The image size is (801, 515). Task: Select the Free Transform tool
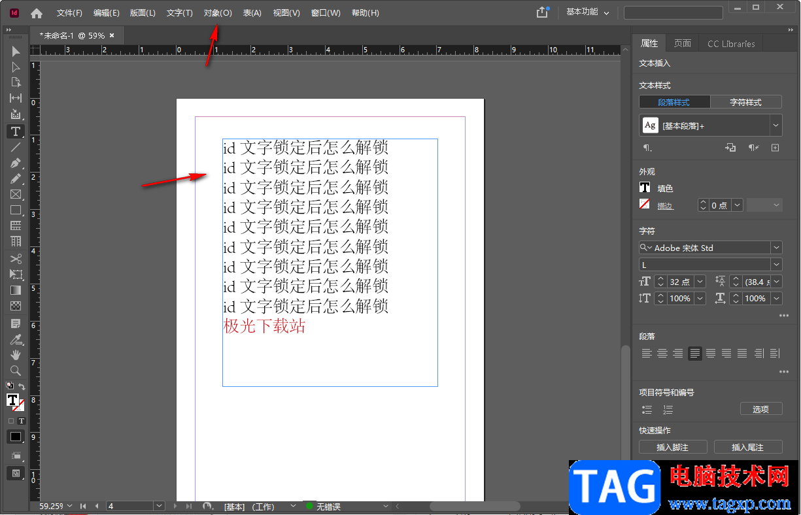pyautogui.click(x=16, y=274)
